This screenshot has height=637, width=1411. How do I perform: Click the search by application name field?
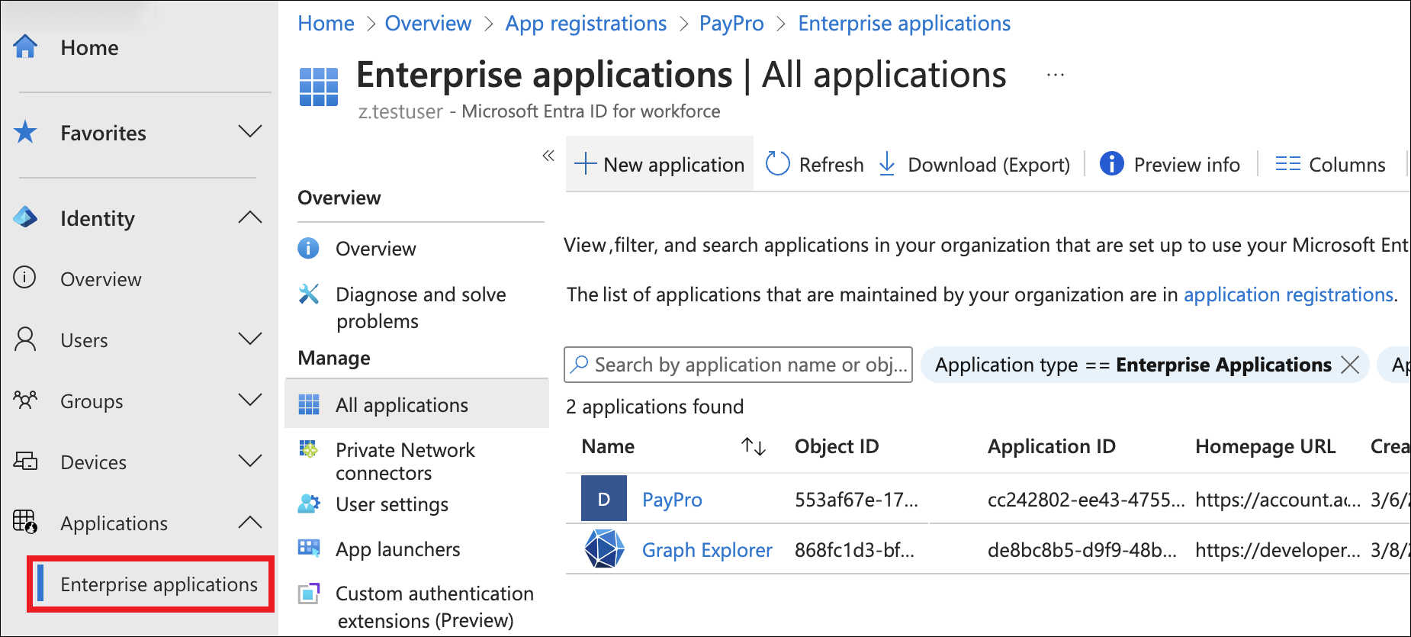[738, 365]
